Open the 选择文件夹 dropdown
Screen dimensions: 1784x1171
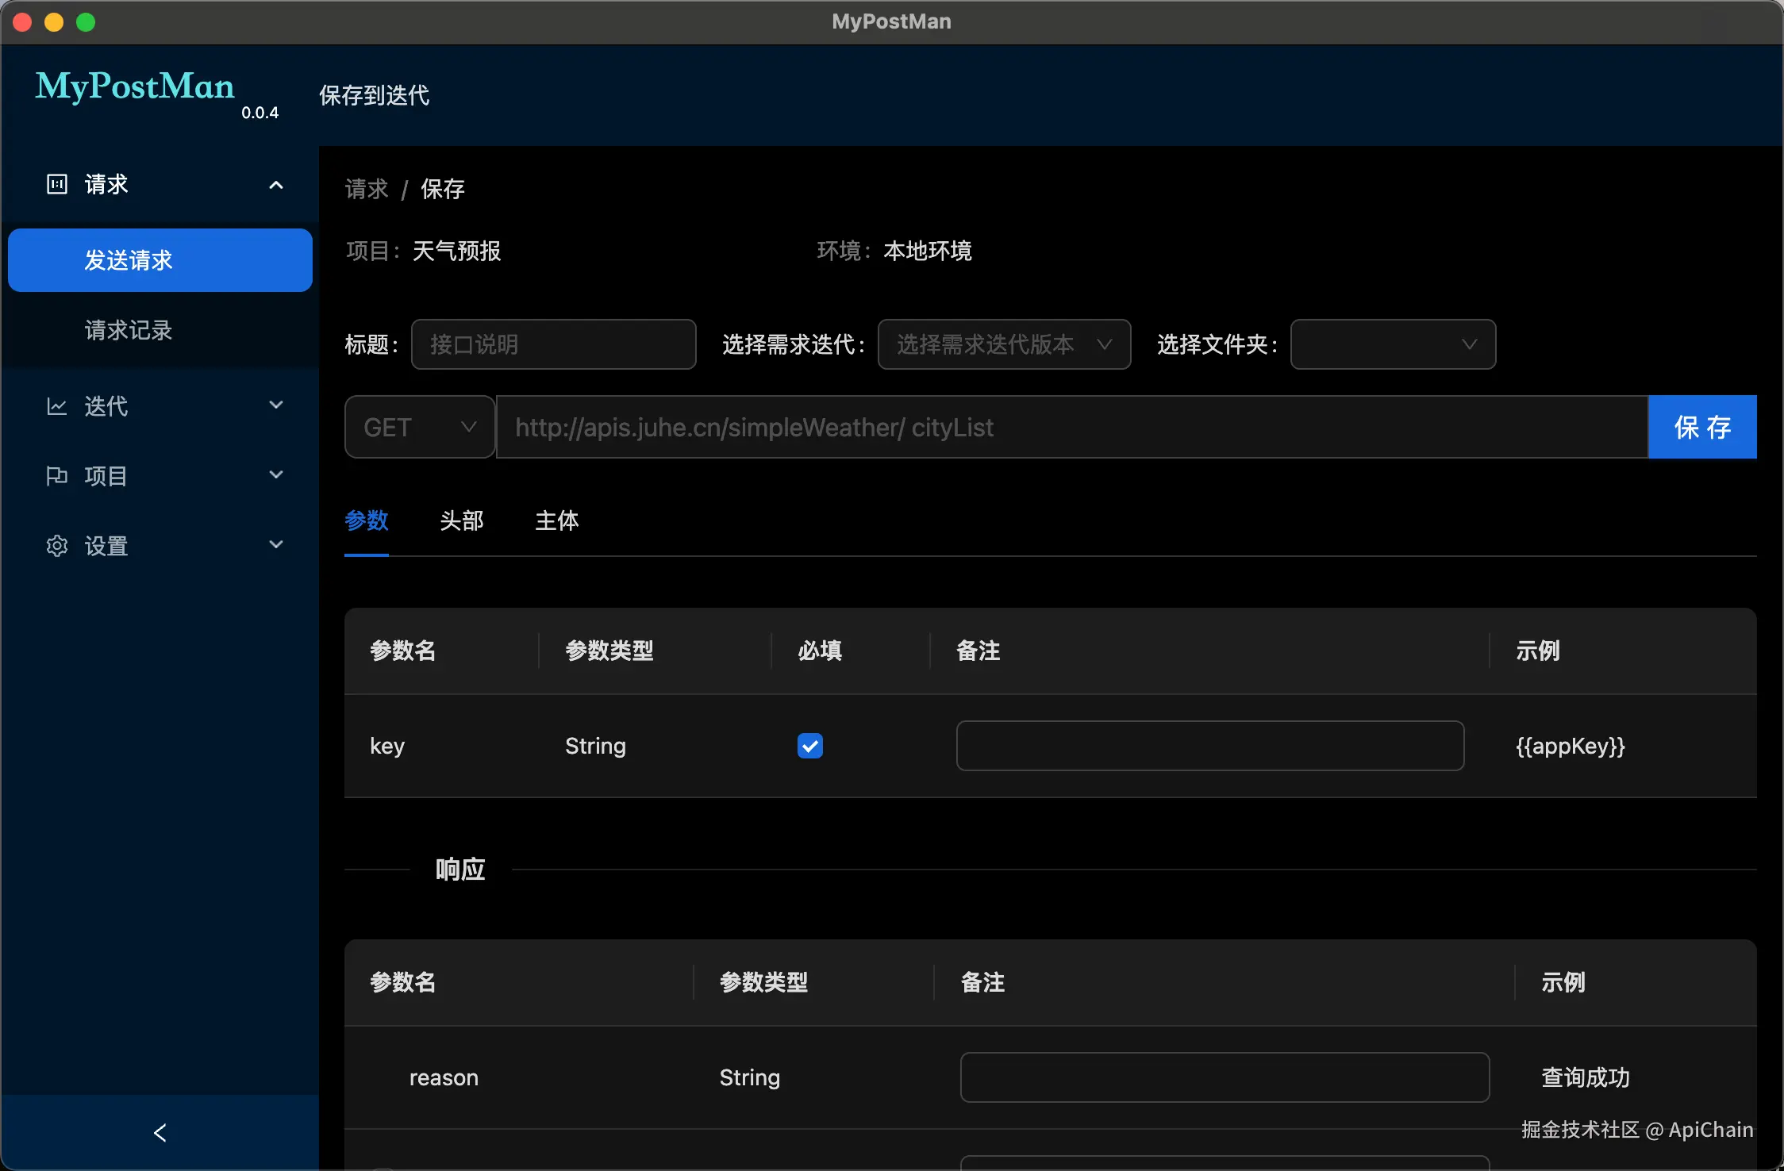point(1393,344)
